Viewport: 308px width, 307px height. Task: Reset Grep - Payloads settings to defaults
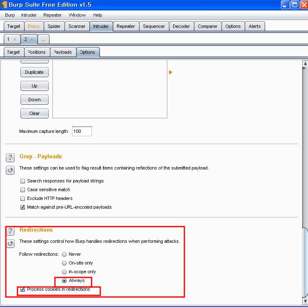(x=10, y=170)
